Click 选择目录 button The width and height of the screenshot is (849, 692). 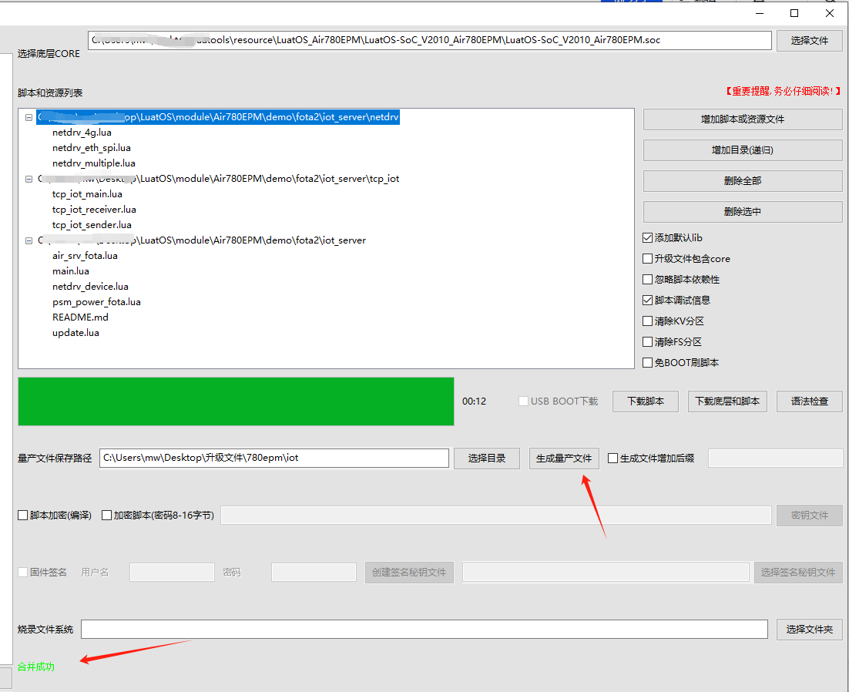[x=487, y=459]
